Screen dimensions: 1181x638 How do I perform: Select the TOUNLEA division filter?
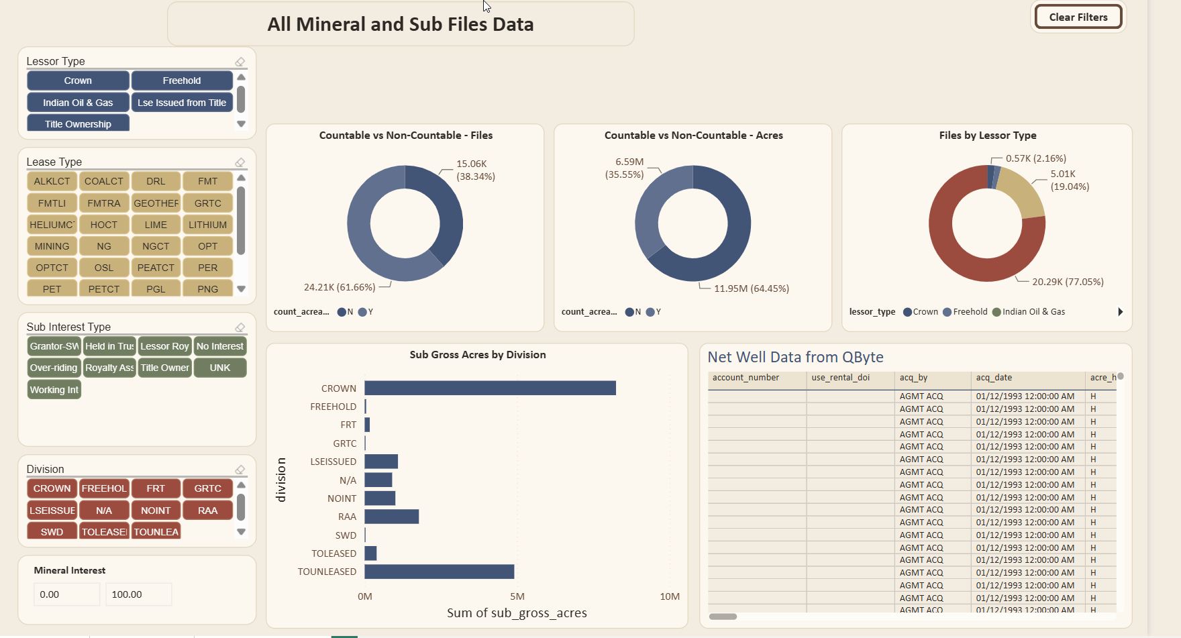pyautogui.click(x=156, y=532)
